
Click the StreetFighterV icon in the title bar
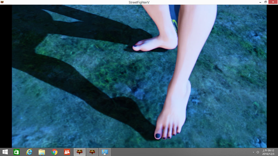click(2, 2)
